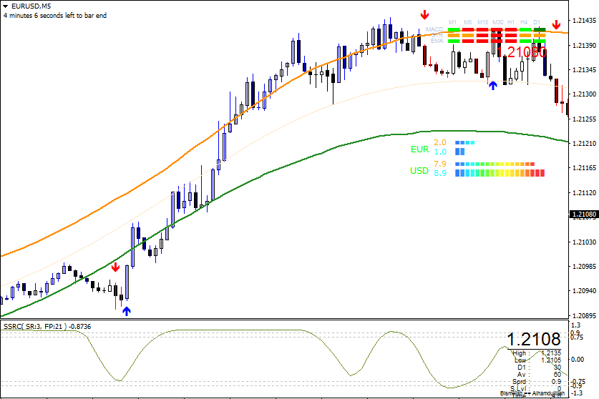
Task: Click the blue up arrow below the M30 column
Action: click(492, 85)
